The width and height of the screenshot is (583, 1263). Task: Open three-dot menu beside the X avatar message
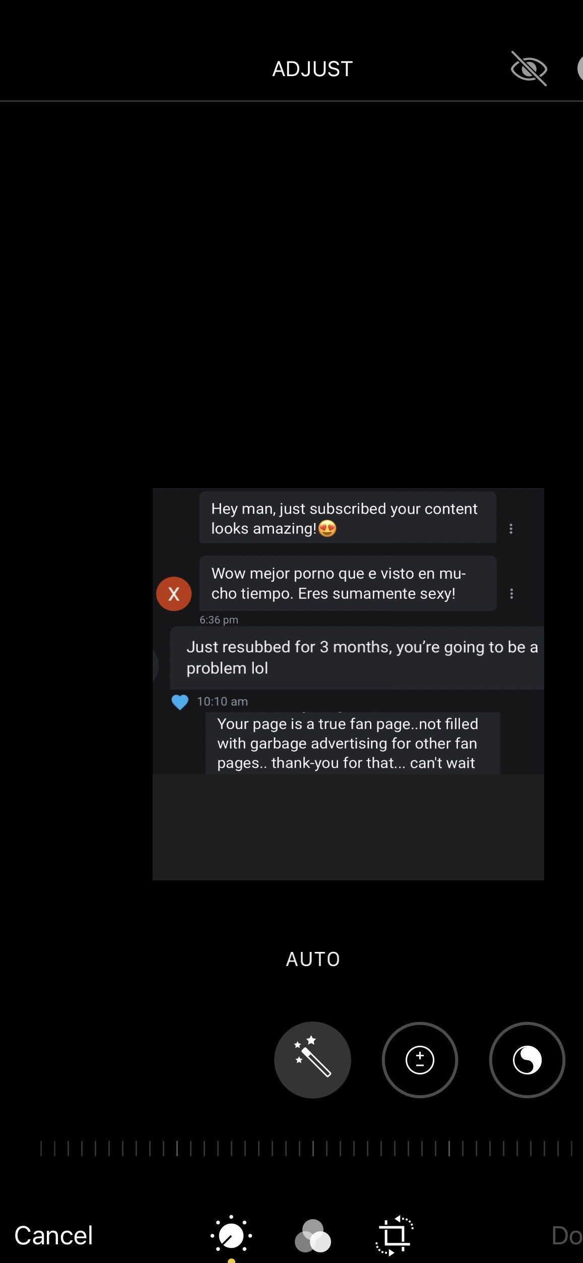point(511,593)
